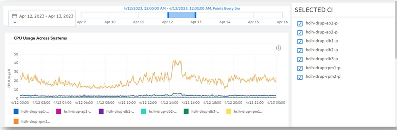Click the left handle of timeline range selector
The width and height of the screenshot is (397, 130).
coord(168,15)
